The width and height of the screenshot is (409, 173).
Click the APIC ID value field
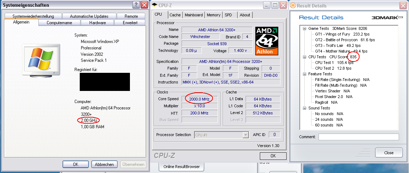coord(274,135)
